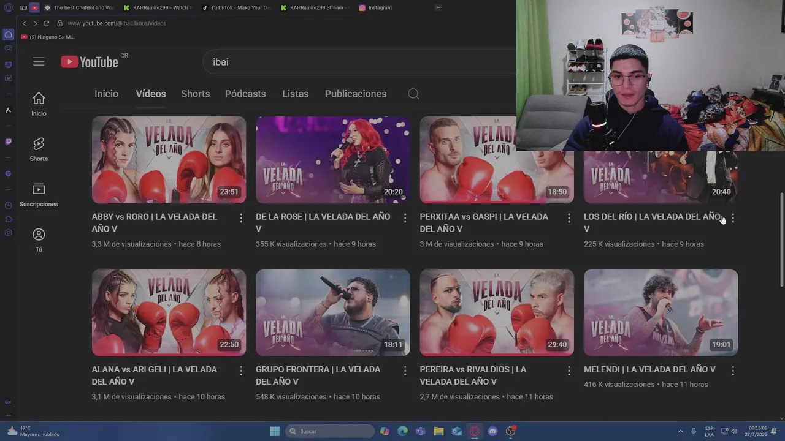Screen dimensions: 785x441
Task: Open options for ABBY vs RORO video
Action: click(x=241, y=218)
